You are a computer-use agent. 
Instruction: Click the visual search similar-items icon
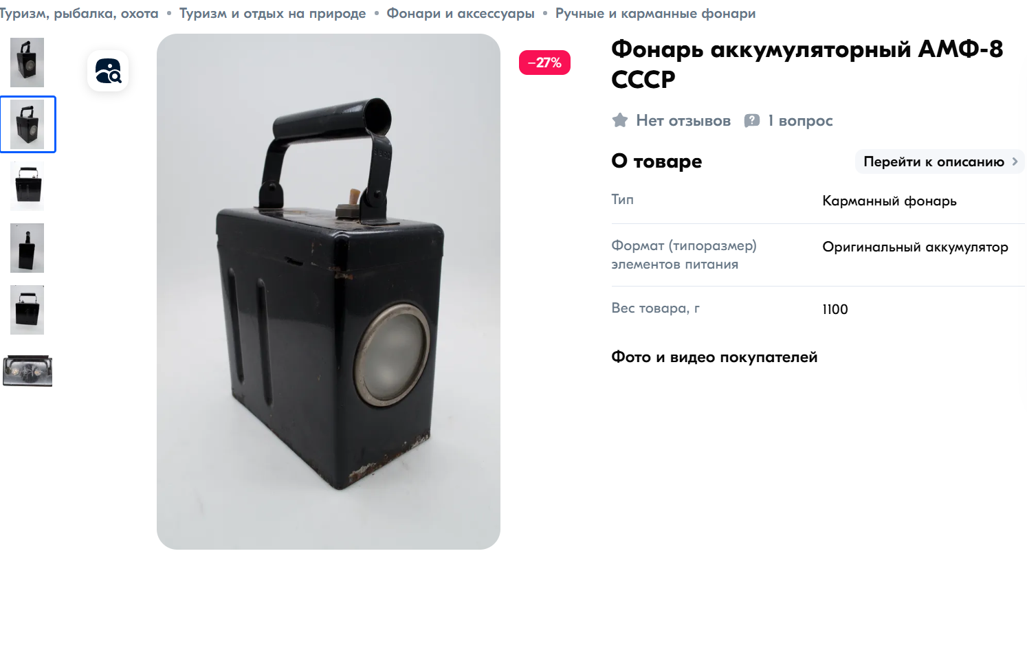108,71
